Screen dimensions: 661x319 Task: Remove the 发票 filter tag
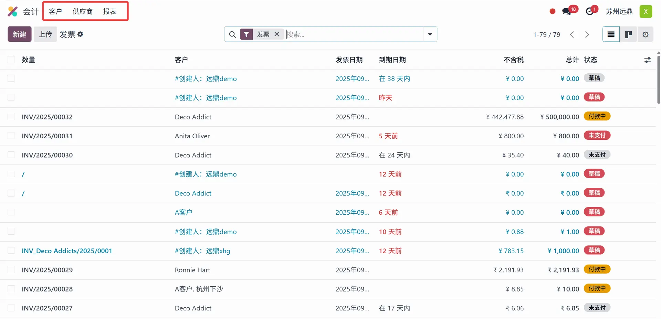(277, 34)
